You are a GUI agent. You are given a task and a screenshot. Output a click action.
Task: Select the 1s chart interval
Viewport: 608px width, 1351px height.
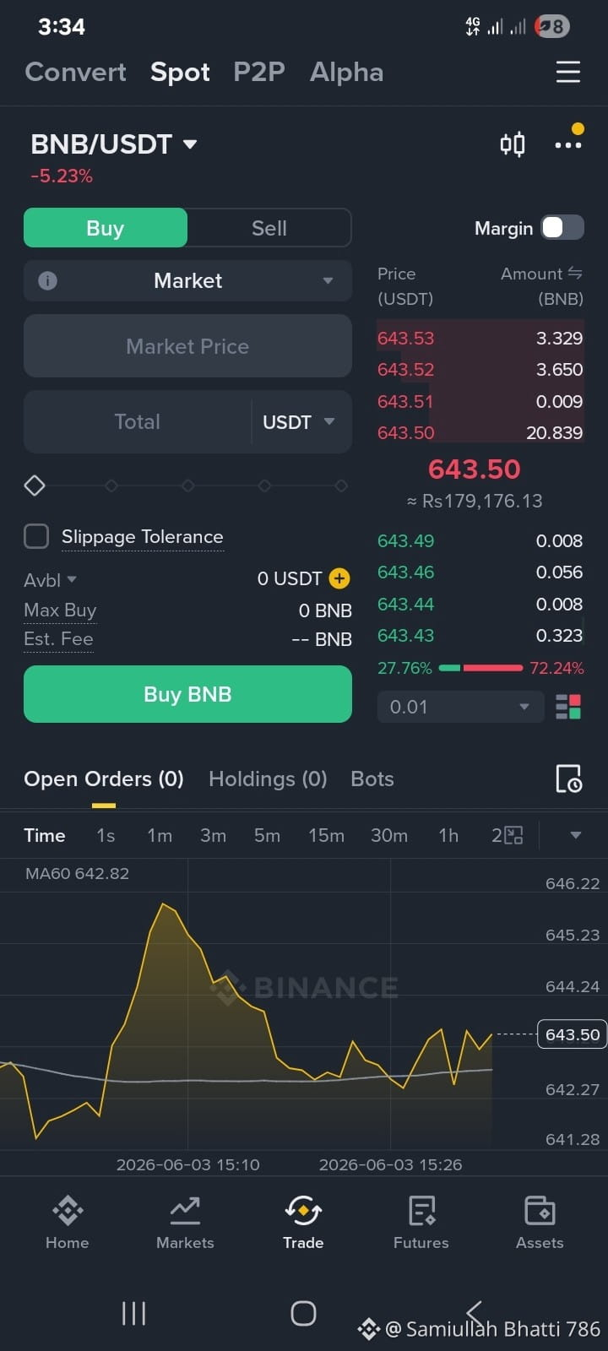[106, 835]
